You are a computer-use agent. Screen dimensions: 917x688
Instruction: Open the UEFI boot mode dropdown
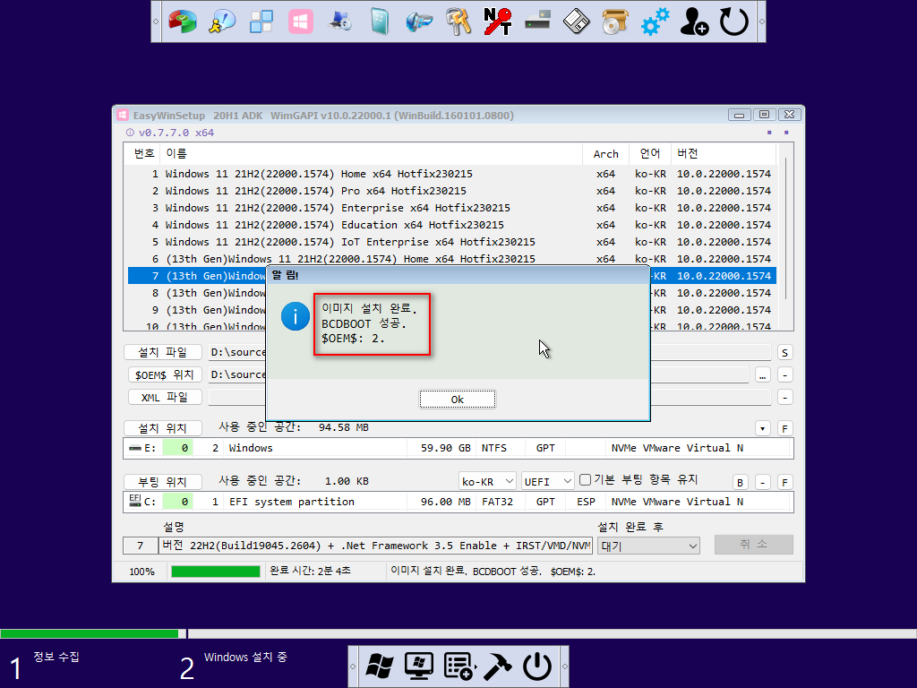point(547,481)
